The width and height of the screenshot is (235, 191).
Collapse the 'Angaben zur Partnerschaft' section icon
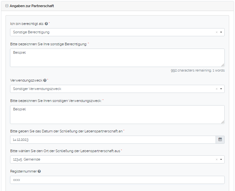tap(7, 6)
